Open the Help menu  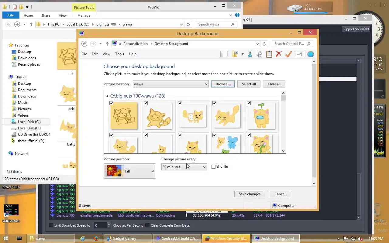(133, 54)
